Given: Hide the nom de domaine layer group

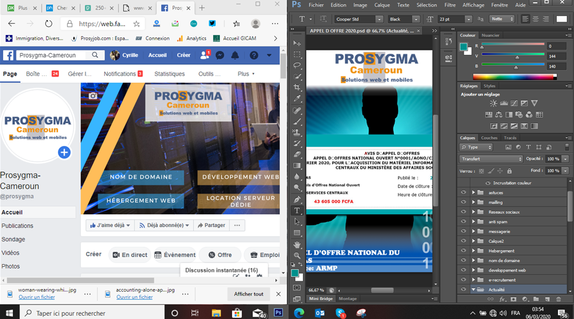Looking at the screenshot, I should (464, 260).
